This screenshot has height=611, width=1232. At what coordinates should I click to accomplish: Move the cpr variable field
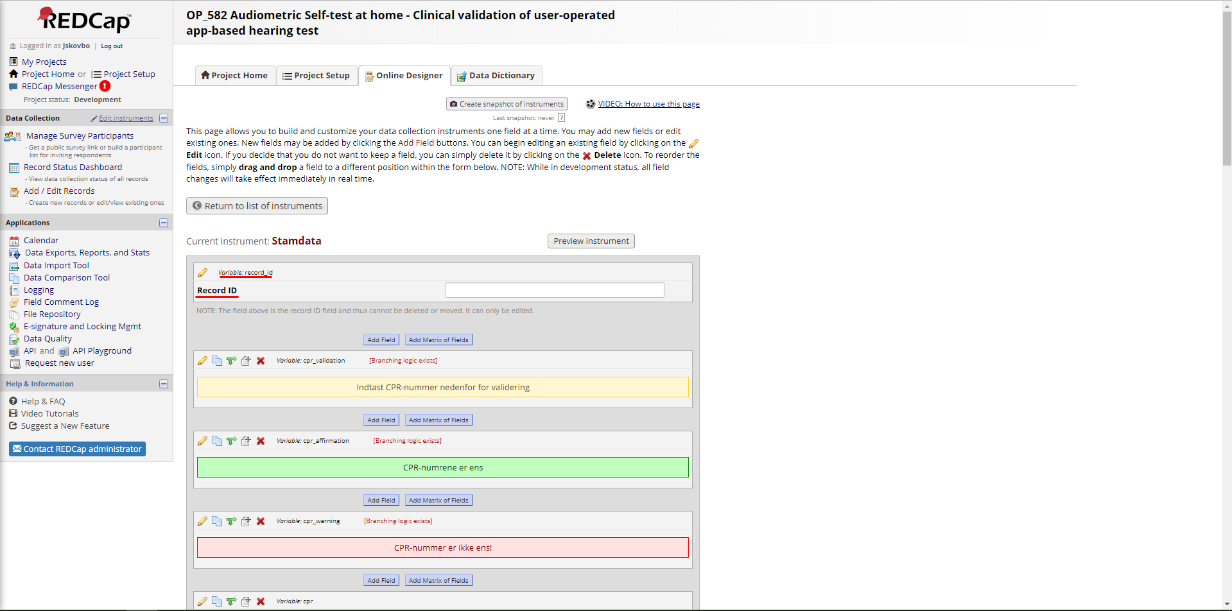click(x=246, y=601)
